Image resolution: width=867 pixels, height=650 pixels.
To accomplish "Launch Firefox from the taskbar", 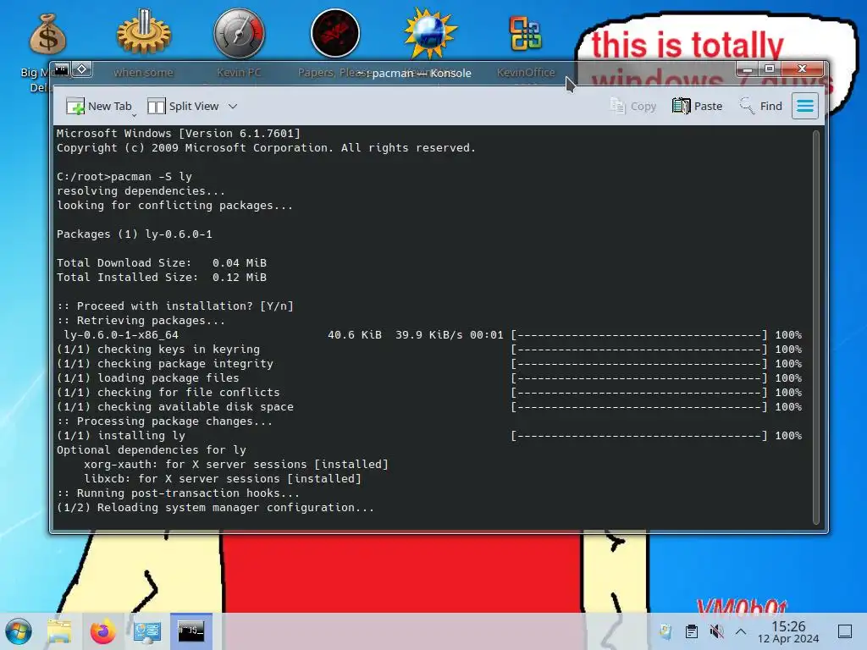I will (102, 631).
